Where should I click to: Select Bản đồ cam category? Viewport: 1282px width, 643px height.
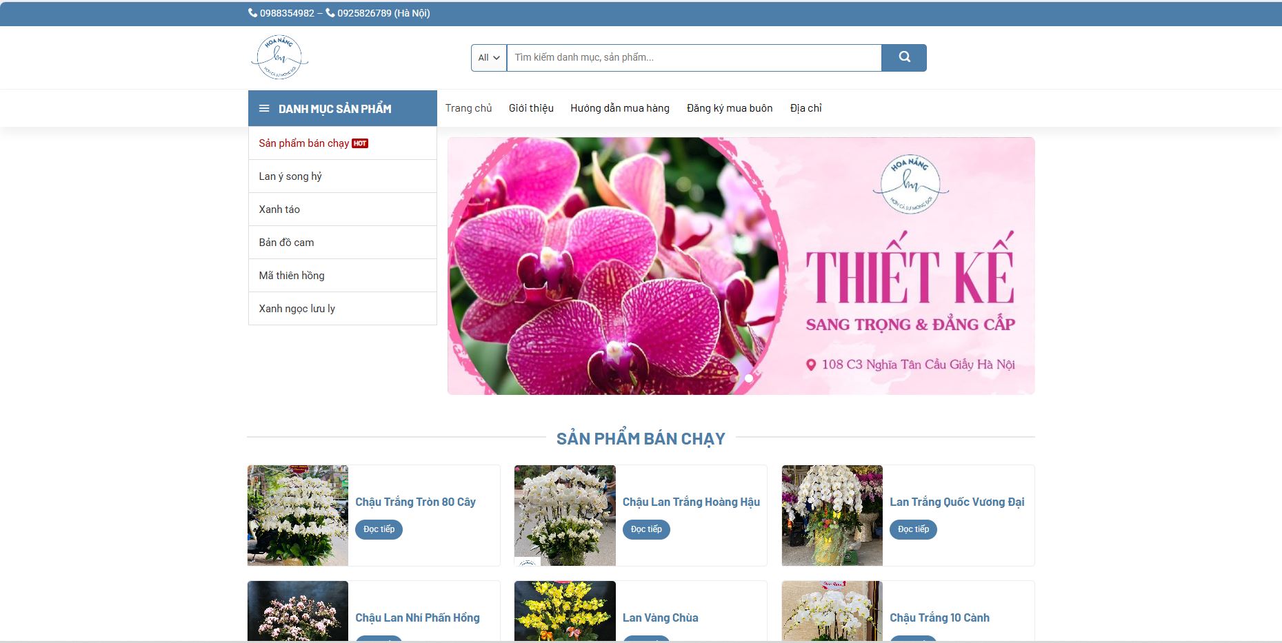343,243
